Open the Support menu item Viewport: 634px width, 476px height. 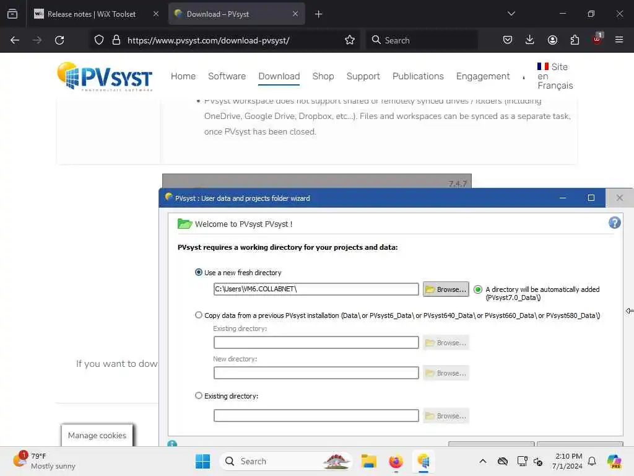pos(363,76)
